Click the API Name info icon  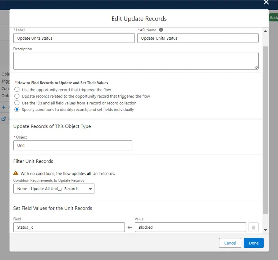point(161,30)
